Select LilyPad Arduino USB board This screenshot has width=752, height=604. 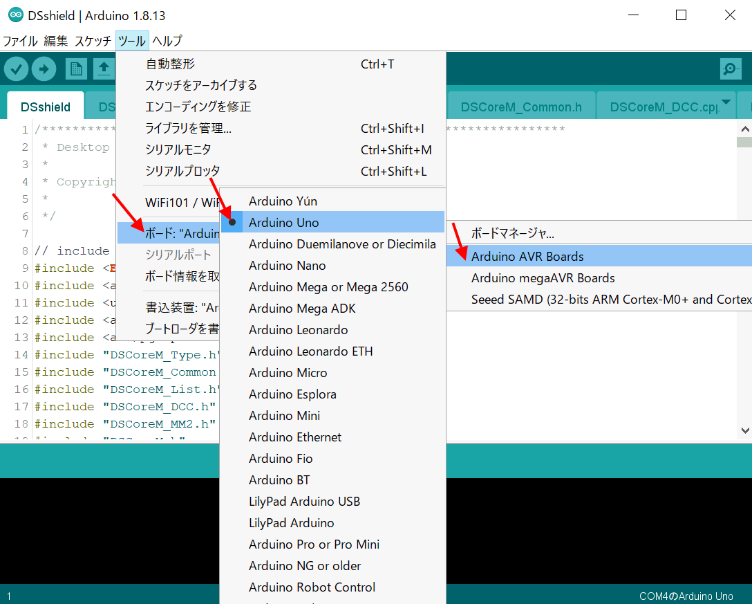pyautogui.click(x=333, y=501)
